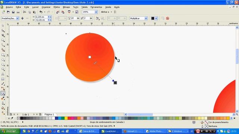Click the Iniciar start button
The width and height of the screenshot is (239, 134).
coord(10,131)
